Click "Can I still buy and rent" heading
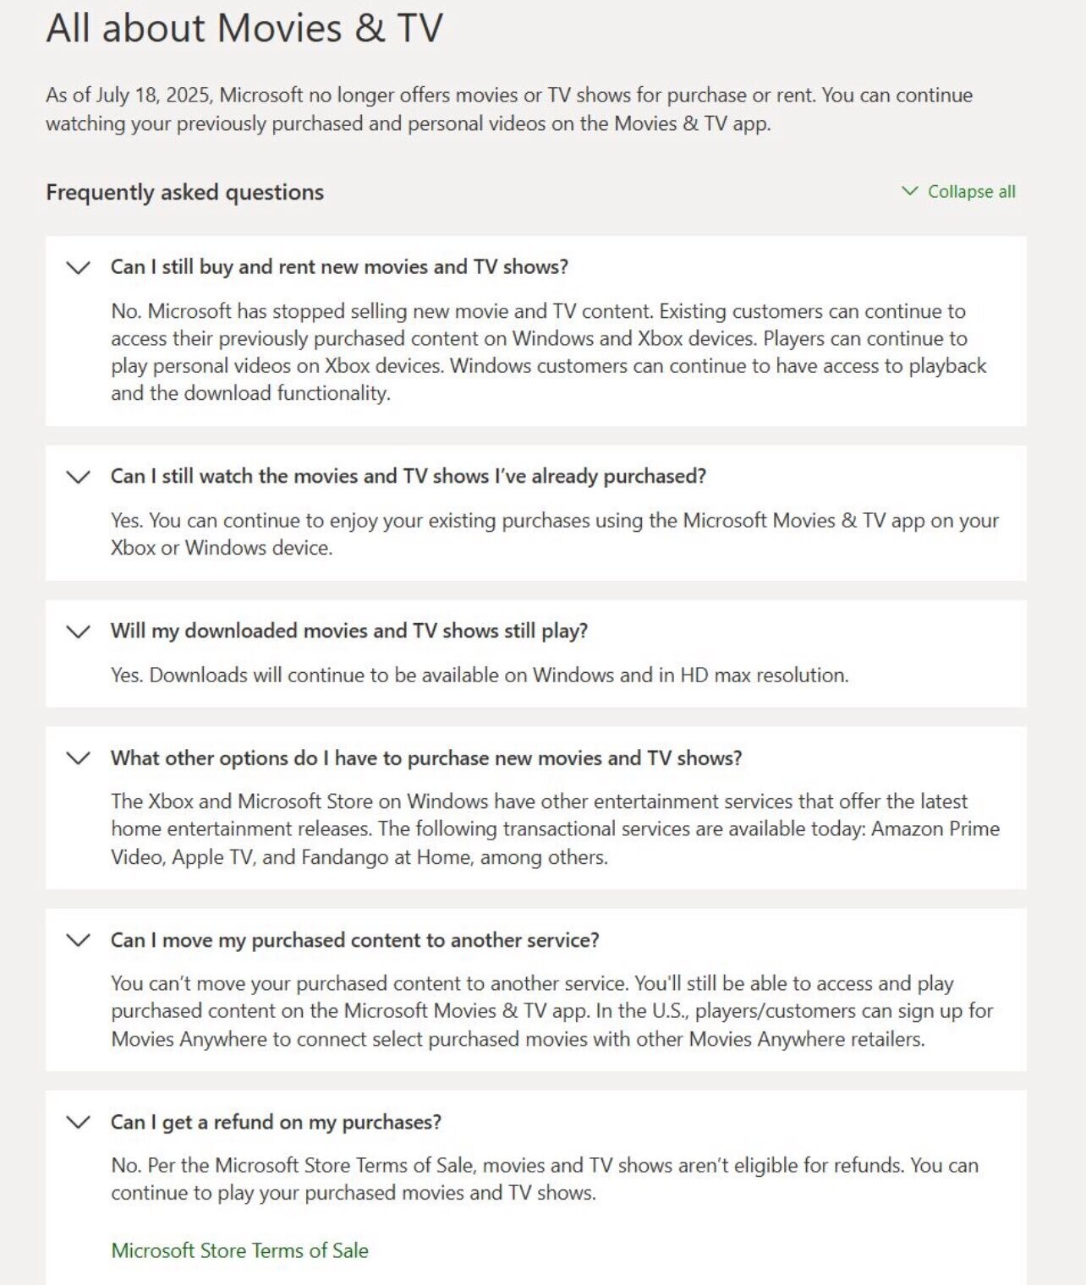Viewport: 1086px width, 1285px height. tap(339, 267)
